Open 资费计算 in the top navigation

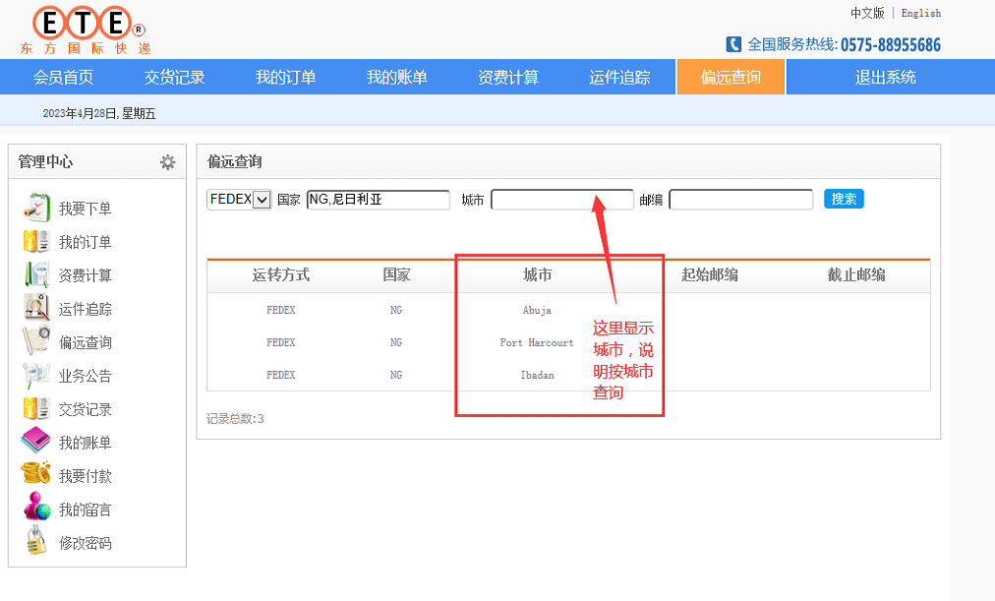[508, 78]
